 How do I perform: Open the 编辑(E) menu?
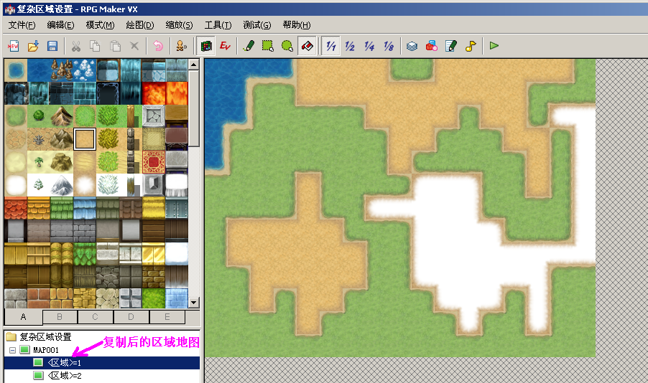pyautogui.click(x=61, y=25)
